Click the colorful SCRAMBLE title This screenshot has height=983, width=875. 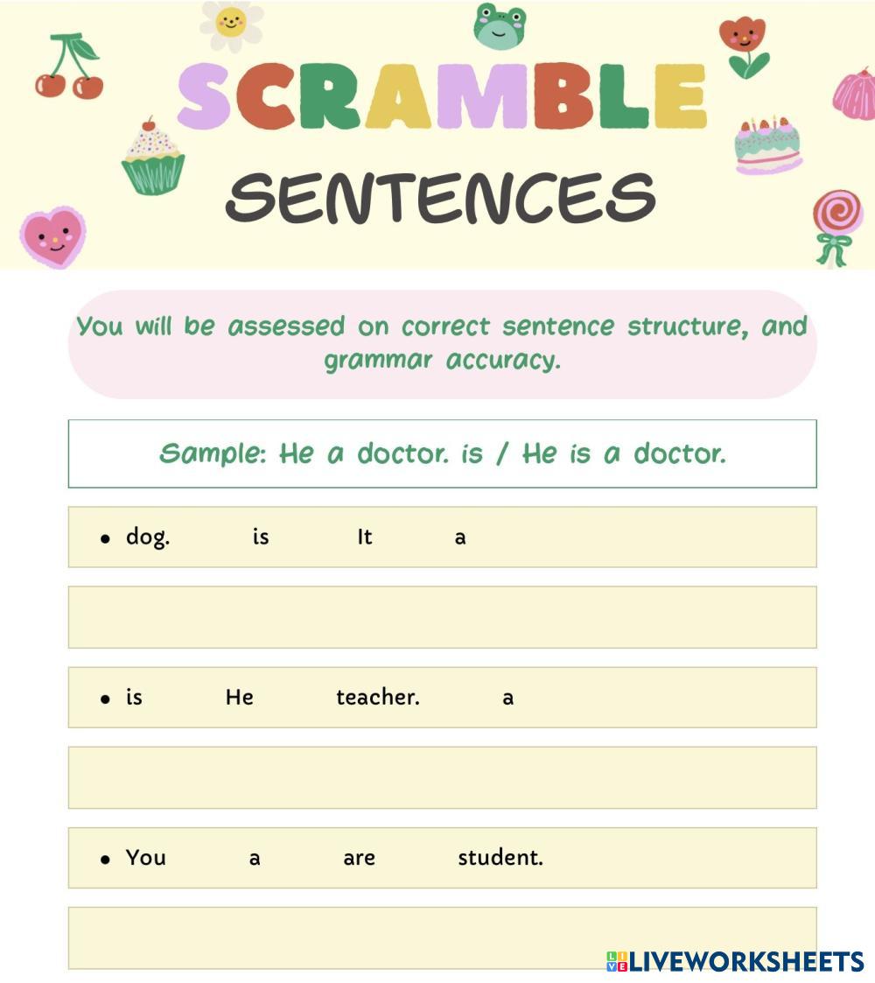coord(442,96)
